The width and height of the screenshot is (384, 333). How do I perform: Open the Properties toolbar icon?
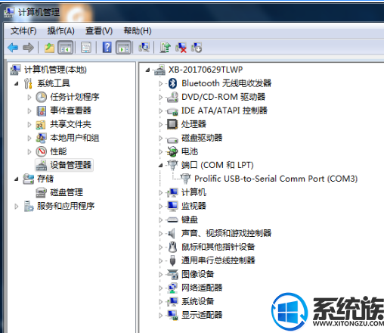86,48
